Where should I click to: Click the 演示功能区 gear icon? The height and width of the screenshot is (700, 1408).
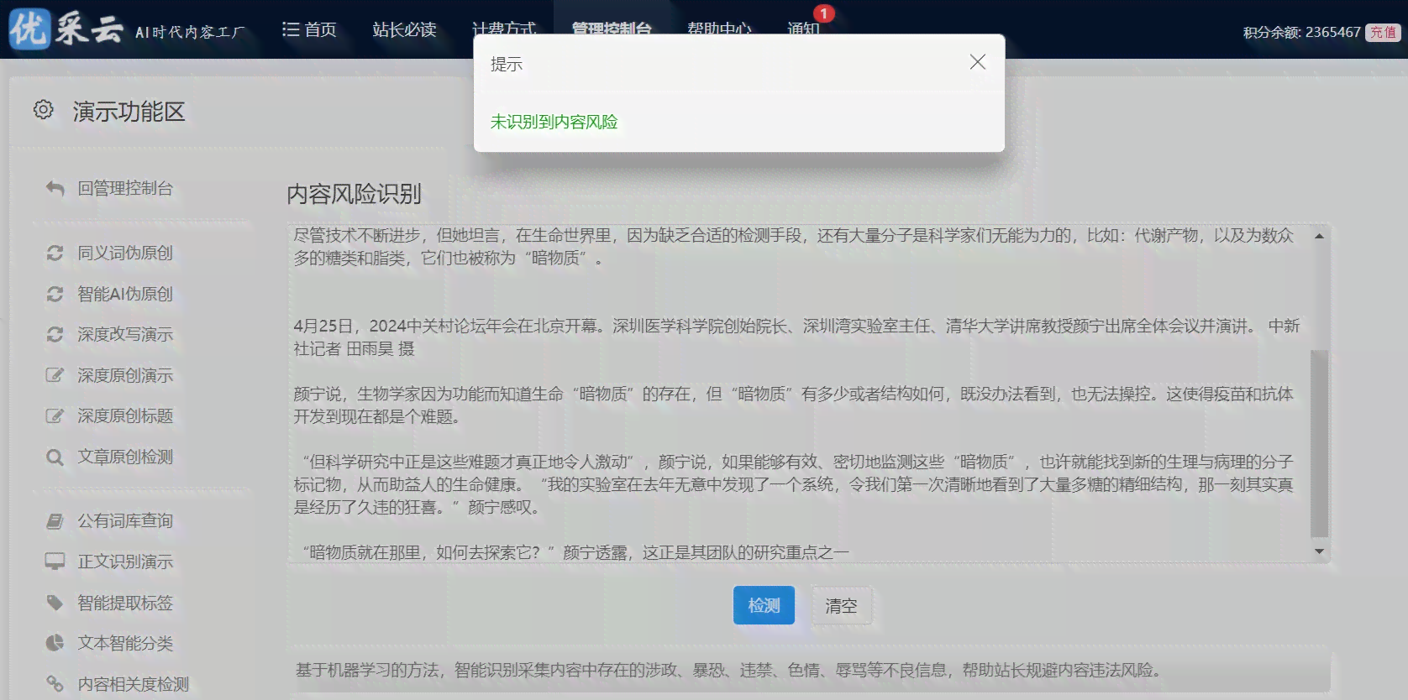[43, 110]
